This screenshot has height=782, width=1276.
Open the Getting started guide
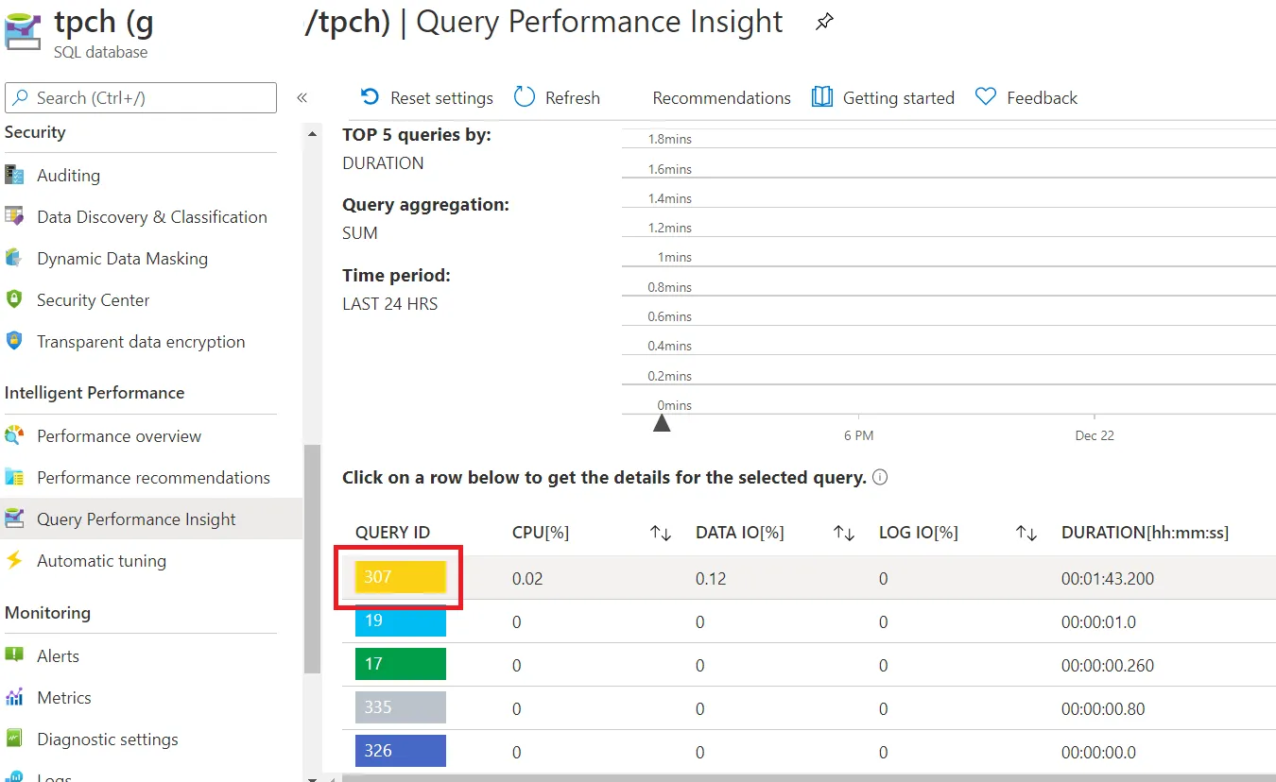pos(883,97)
